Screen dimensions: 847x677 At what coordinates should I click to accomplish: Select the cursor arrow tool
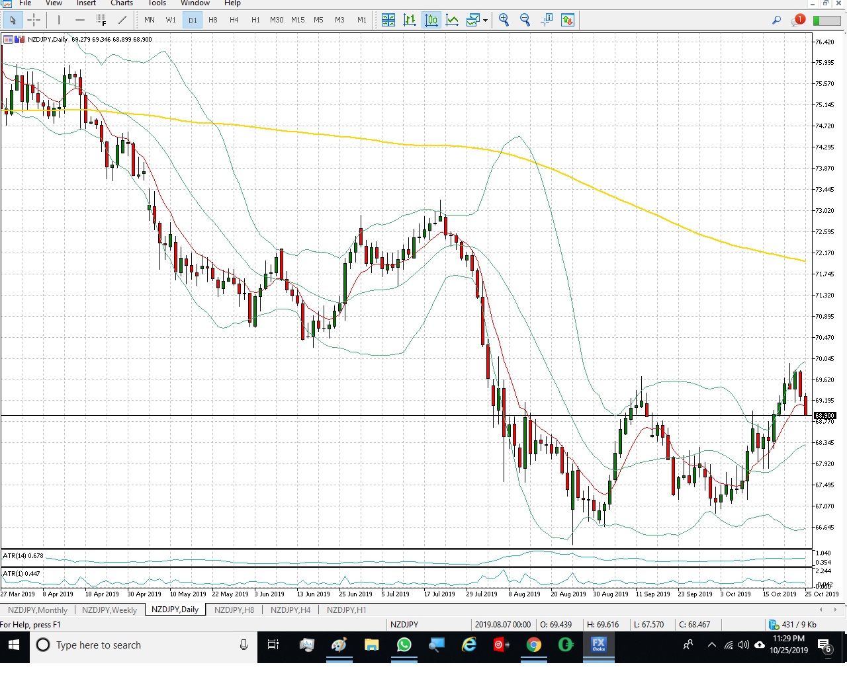(13, 20)
